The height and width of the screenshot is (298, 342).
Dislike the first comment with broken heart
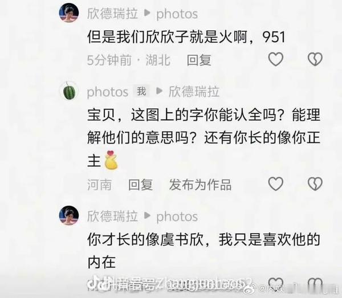[315, 59]
